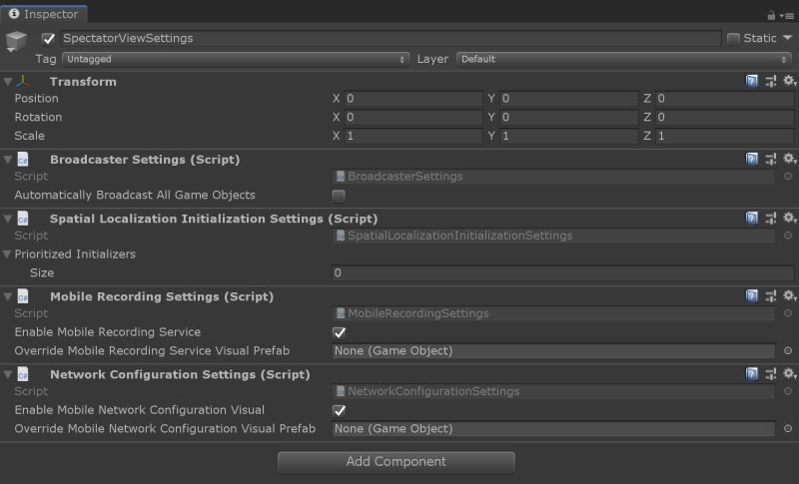This screenshot has height=484, width=799.
Task: Collapse Prioritized Initializers list foldout
Action: point(7,253)
